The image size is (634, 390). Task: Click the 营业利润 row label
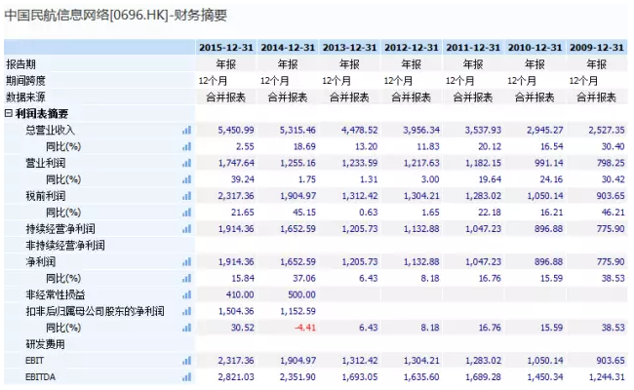click(45, 163)
